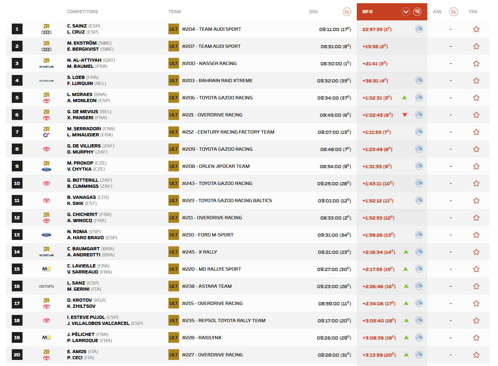Open the #204 - Team Audi Sport link
498x366 pixels.
coord(211,29)
